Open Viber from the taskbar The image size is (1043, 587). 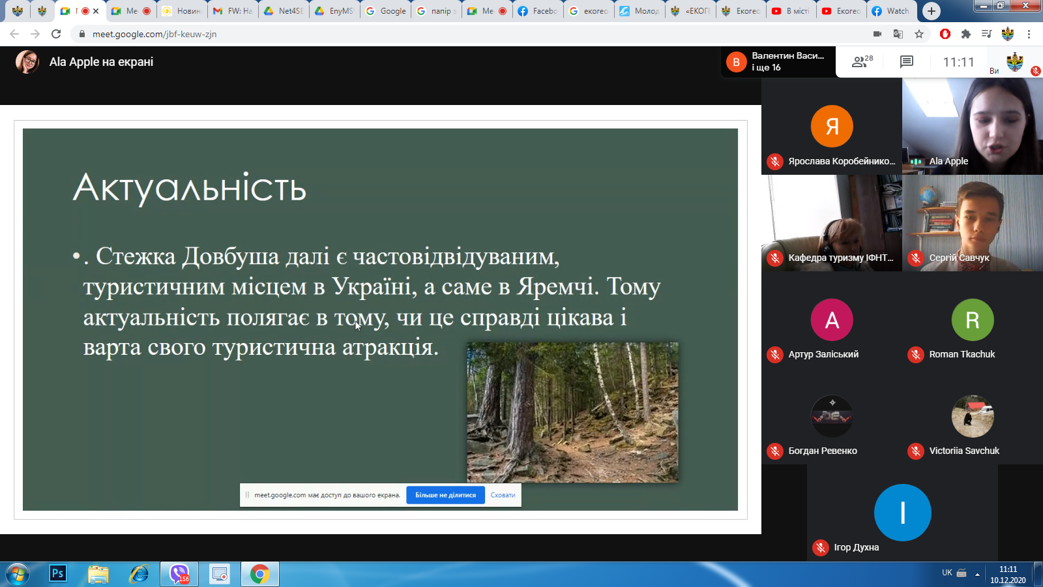179,574
